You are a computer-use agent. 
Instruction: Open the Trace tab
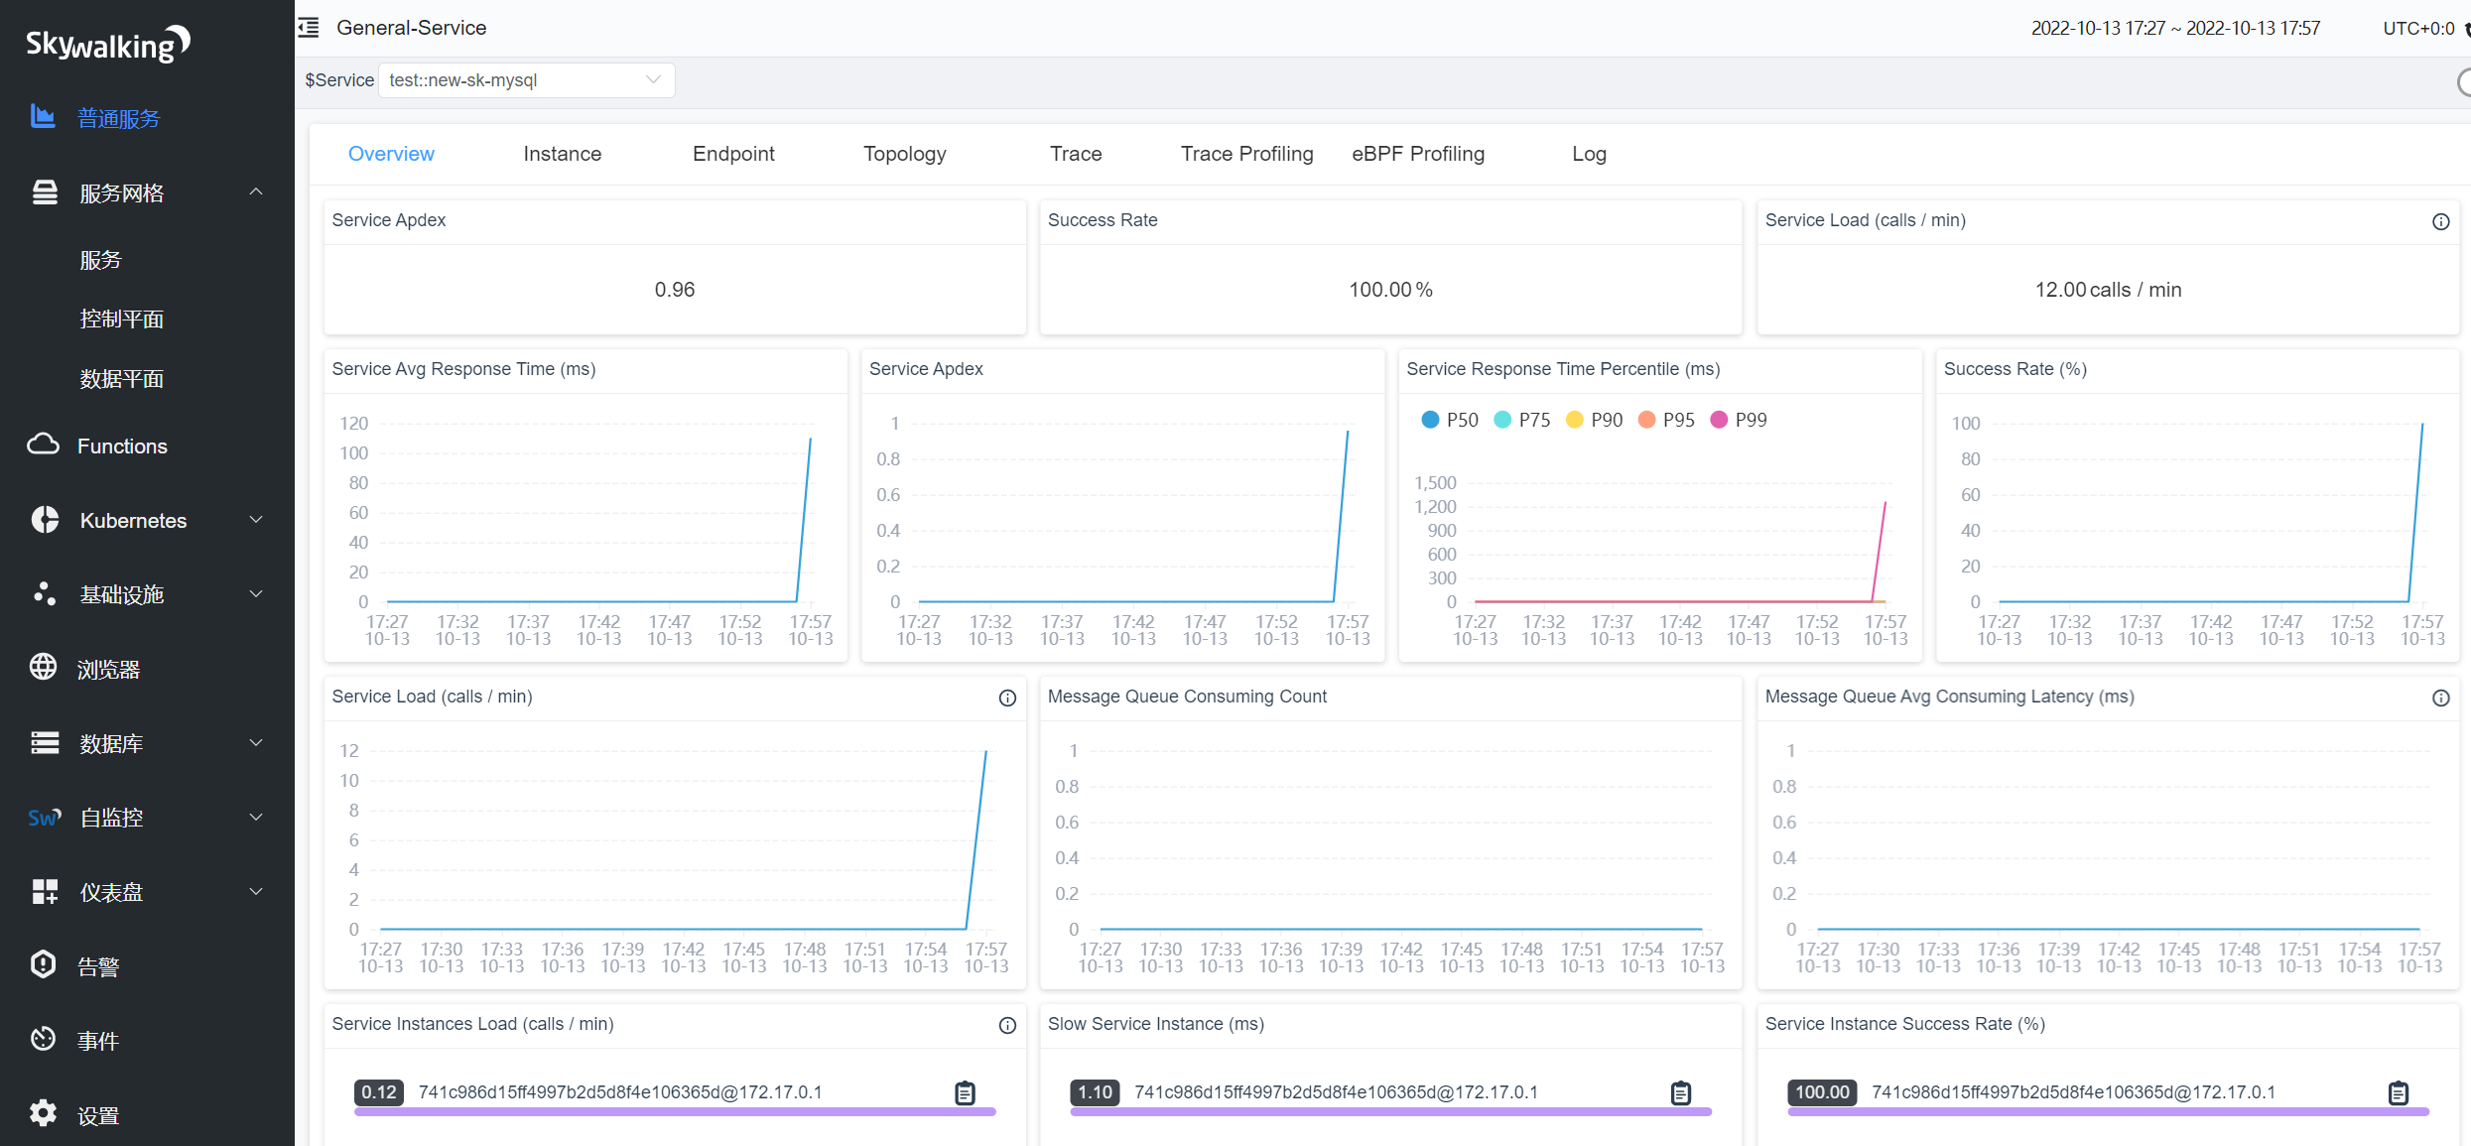1076,154
